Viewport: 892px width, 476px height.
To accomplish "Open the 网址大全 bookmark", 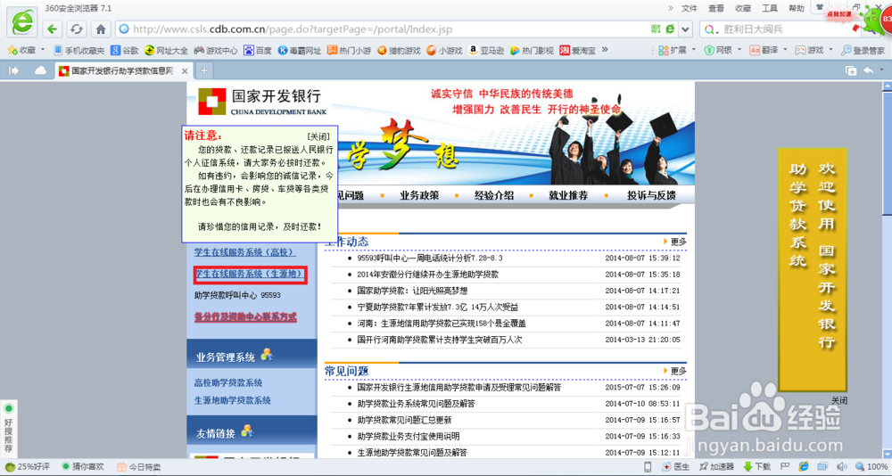I will tap(166, 50).
